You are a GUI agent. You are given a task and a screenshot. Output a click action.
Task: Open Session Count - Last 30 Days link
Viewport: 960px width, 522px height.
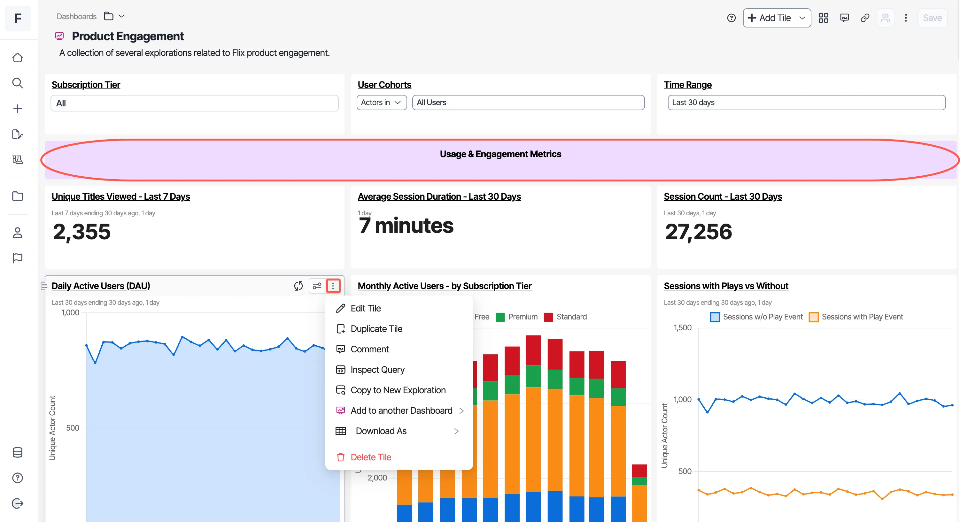(723, 196)
